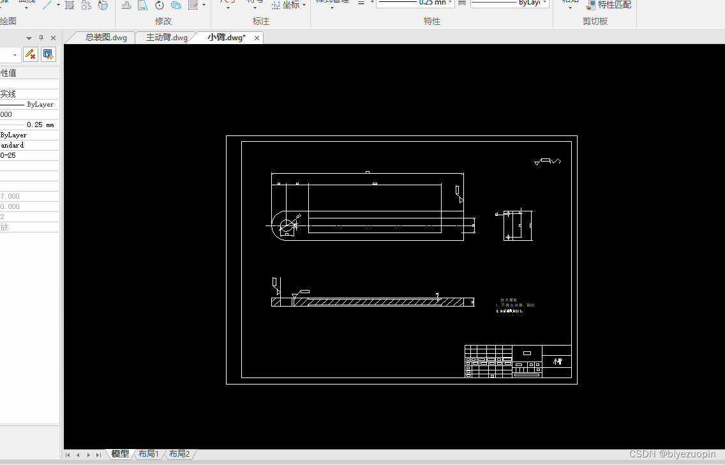
Task: Click the 技术要求 notes in drawing
Action: (x=516, y=305)
